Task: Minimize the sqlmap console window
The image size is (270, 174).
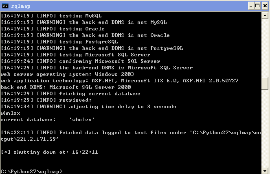Action: click(251, 6)
